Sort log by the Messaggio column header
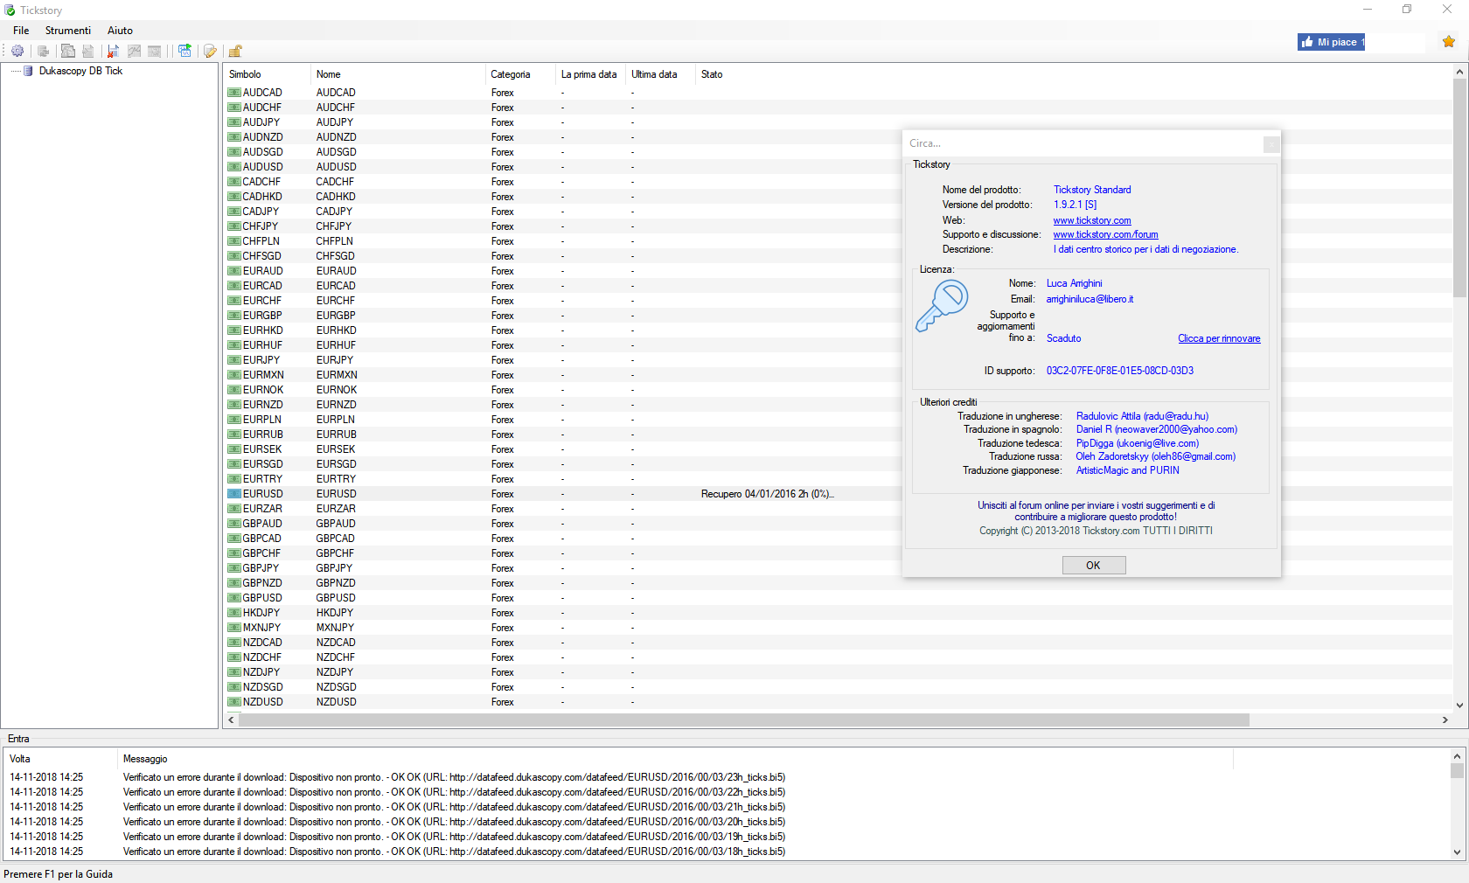Viewport: 1469px width, 883px height. pos(675,759)
